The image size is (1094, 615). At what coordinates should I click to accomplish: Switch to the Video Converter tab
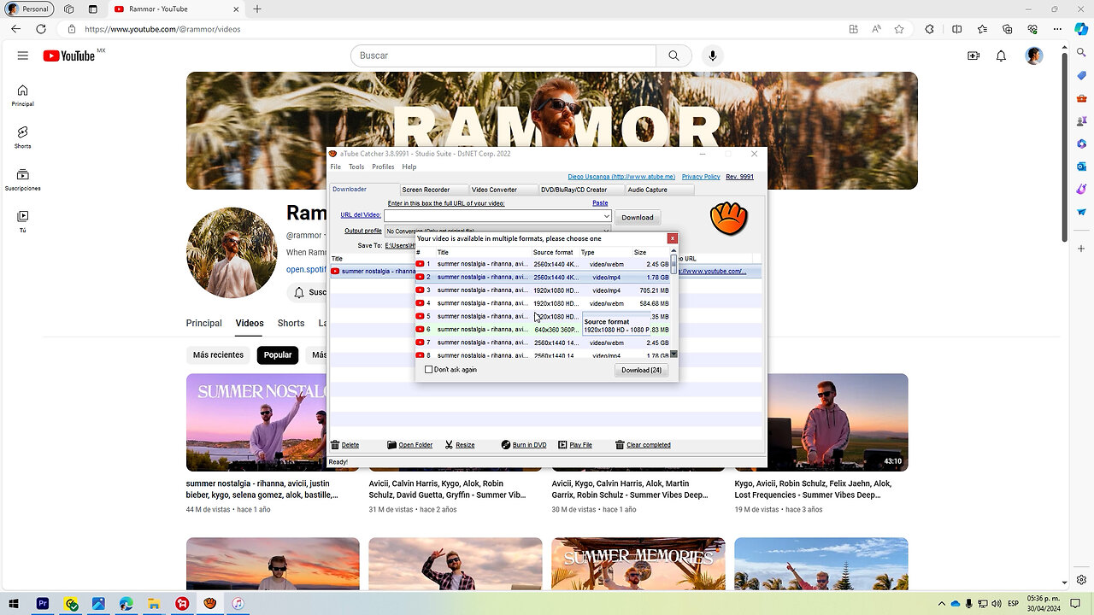pyautogui.click(x=503, y=190)
